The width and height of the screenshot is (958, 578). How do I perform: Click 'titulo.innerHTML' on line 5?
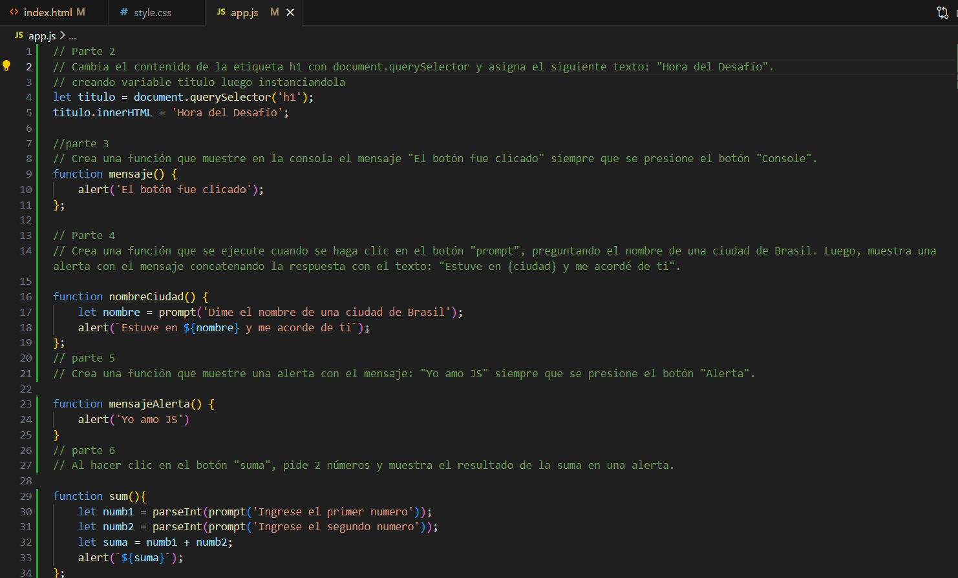(x=103, y=112)
